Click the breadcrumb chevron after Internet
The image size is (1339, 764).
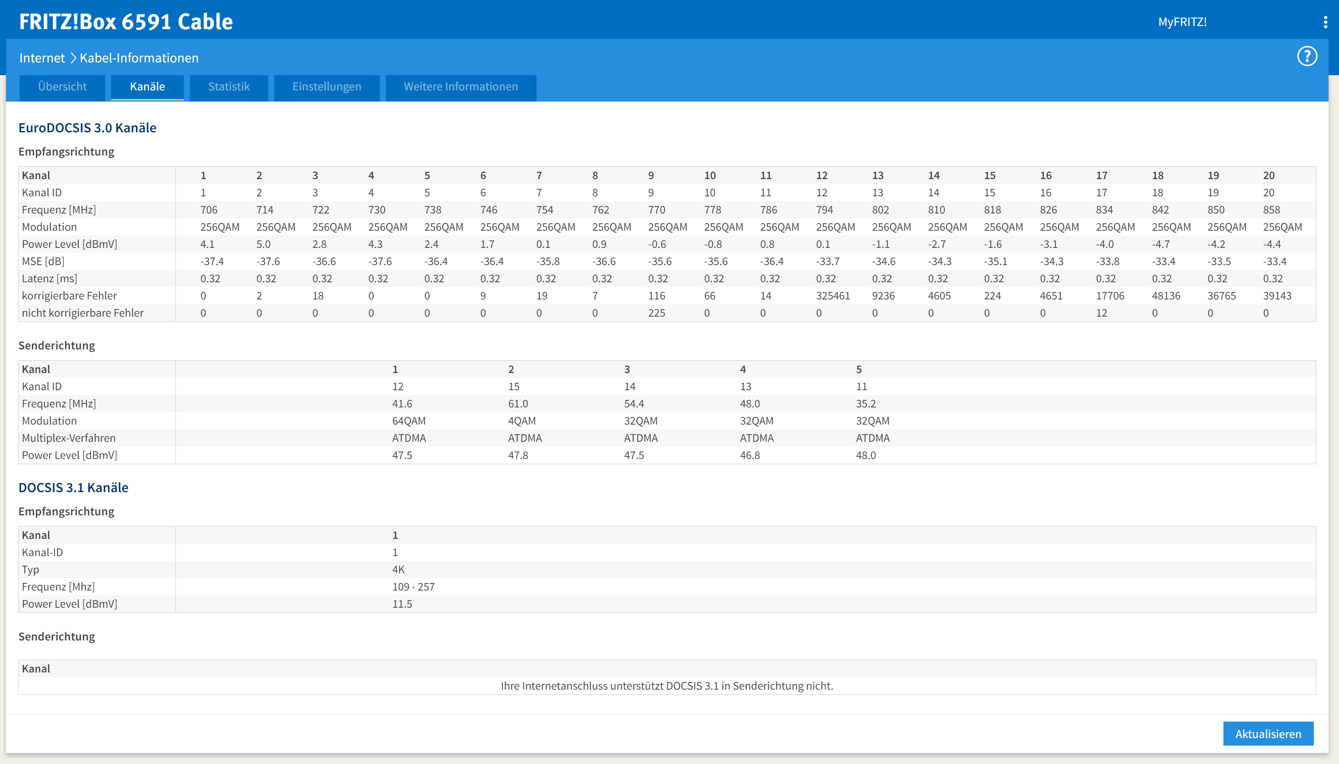point(73,58)
